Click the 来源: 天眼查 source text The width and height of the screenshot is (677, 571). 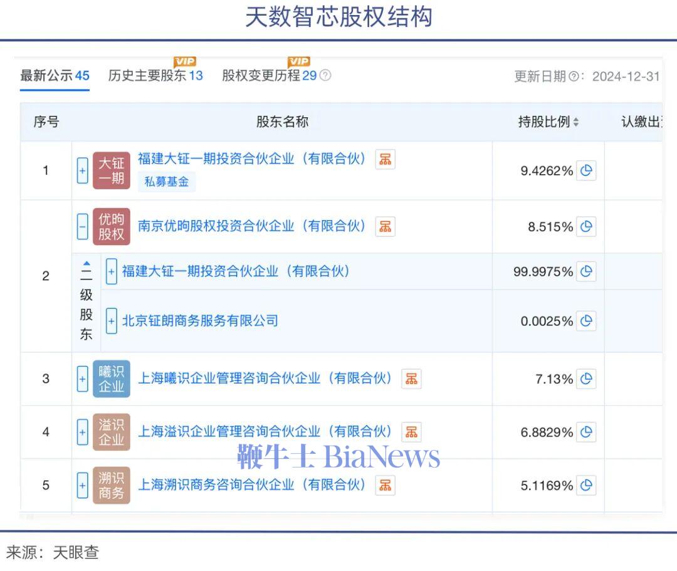53,552
